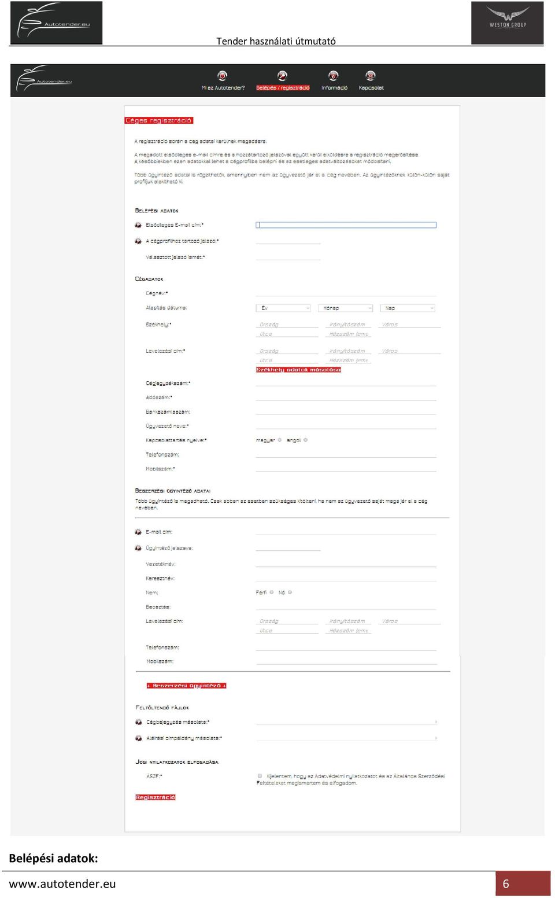Select the 'magyar' contact language radio button
The width and height of the screenshot is (555, 898).
tap(280, 440)
